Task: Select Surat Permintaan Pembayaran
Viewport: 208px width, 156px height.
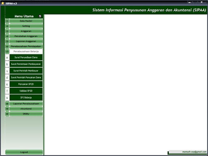Action: tap(26, 64)
